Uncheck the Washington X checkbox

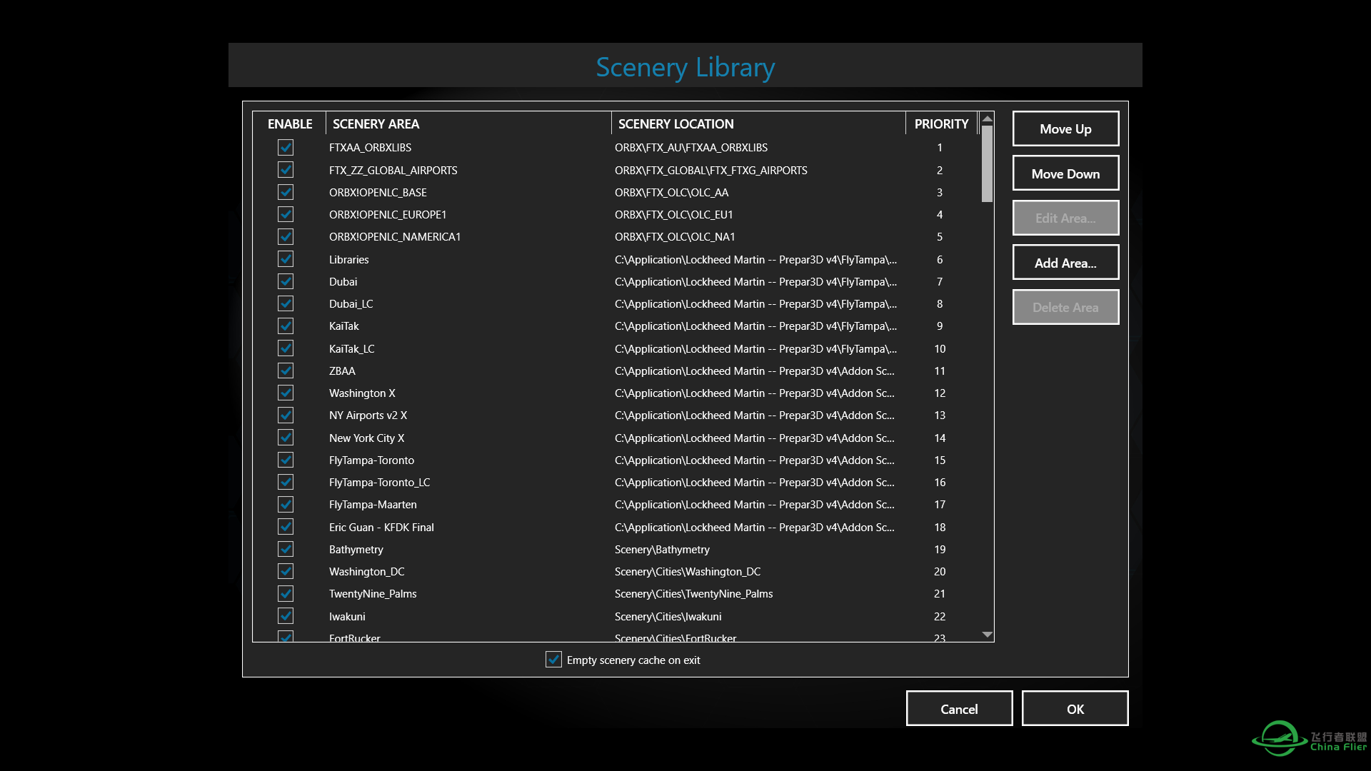click(286, 393)
